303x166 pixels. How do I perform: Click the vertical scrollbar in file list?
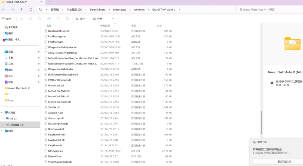[261, 121]
